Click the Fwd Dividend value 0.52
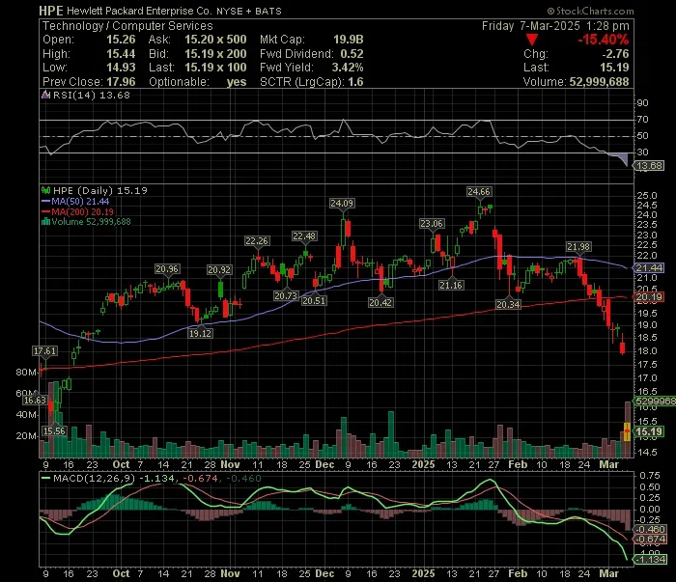The width and height of the screenshot is (676, 582). pyautogui.click(x=352, y=54)
